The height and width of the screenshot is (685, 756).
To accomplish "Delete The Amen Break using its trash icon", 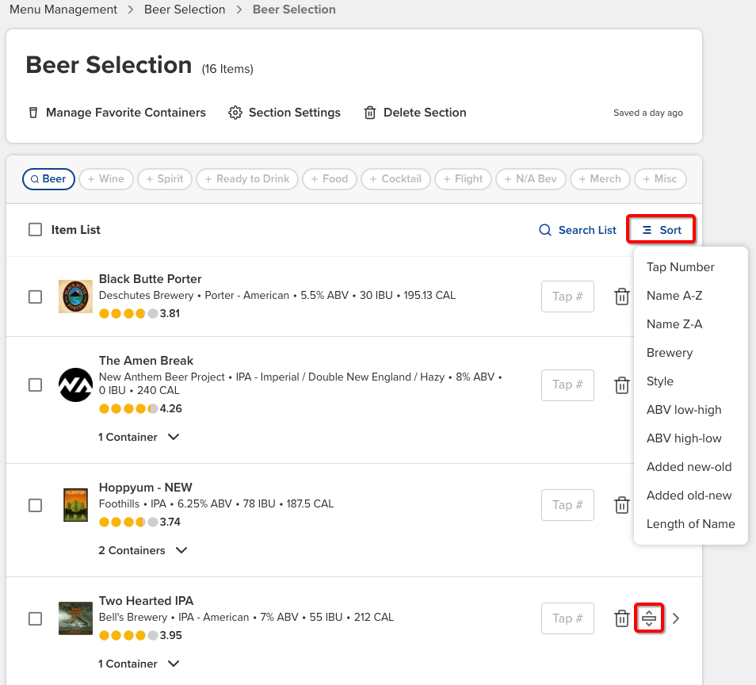I will (x=622, y=385).
